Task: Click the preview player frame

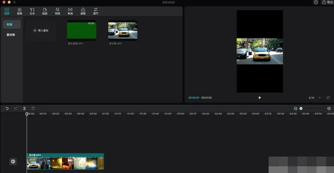Action: (x=260, y=51)
